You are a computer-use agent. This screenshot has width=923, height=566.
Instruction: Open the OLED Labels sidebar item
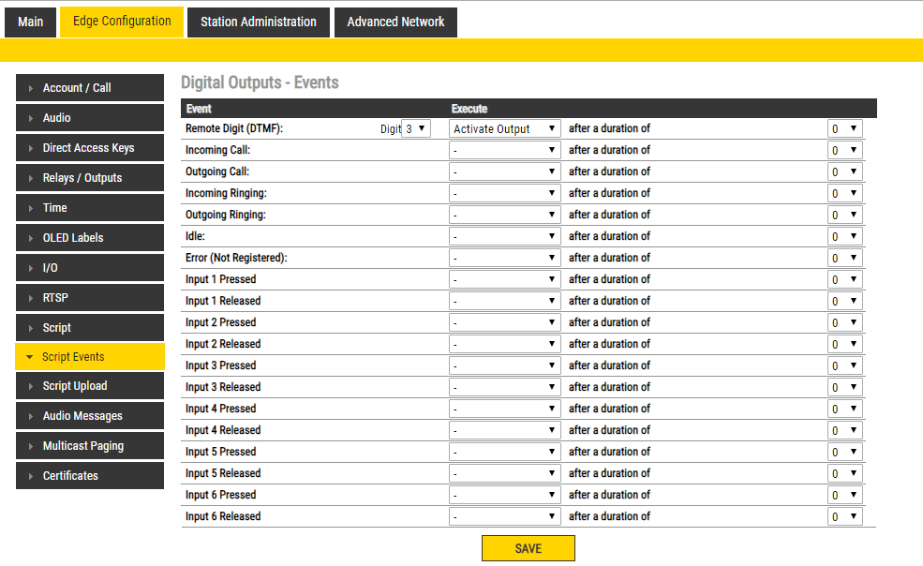click(90, 238)
